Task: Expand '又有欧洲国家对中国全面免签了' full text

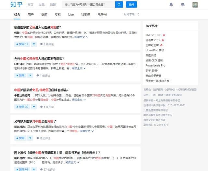Action: pos(85,131)
